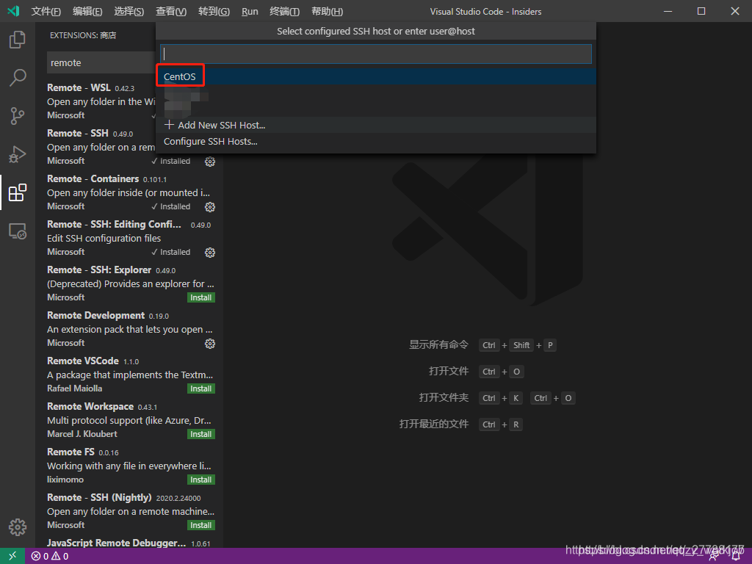Open Remote Workspace extension entry
752x564 pixels.
pyautogui.click(x=129, y=420)
